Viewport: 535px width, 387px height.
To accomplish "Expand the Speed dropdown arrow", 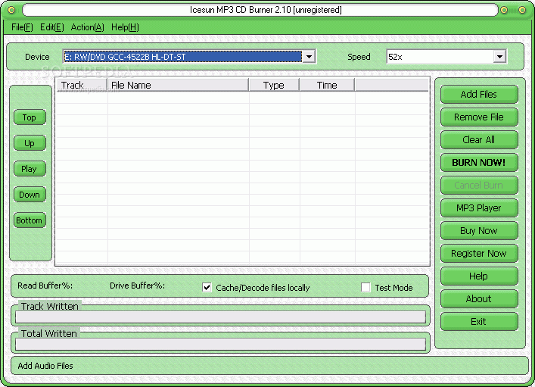I will [x=499, y=57].
